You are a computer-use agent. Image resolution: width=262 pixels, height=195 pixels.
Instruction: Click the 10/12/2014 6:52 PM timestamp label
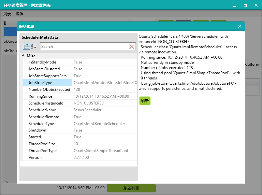click(80, 188)
